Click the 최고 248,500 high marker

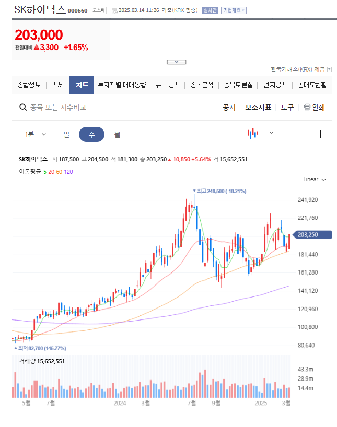click(219, 191)
